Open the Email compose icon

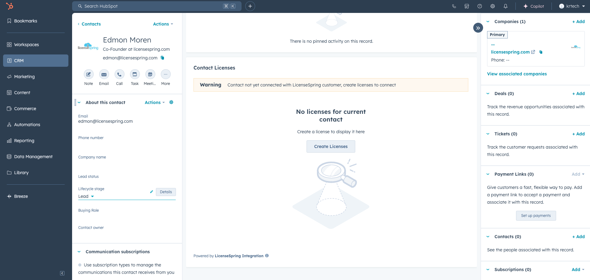(x=104, y=74)
